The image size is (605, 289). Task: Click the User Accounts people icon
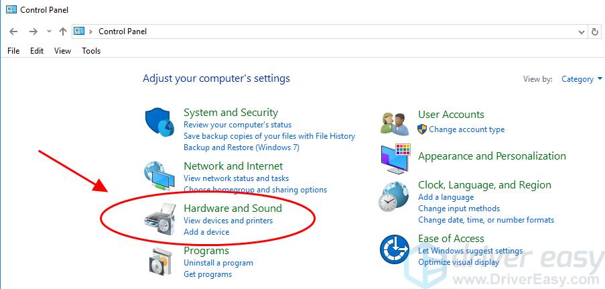[x=395, y=123]
